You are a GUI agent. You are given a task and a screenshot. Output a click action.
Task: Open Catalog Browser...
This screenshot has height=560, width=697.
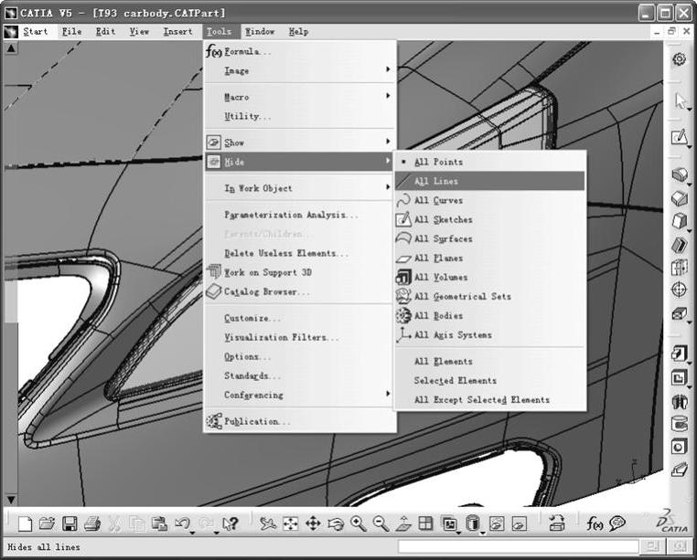[301, 291]
